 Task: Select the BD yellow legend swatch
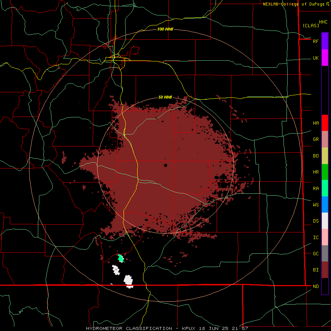pyautogui.click(x=325, y=156)
